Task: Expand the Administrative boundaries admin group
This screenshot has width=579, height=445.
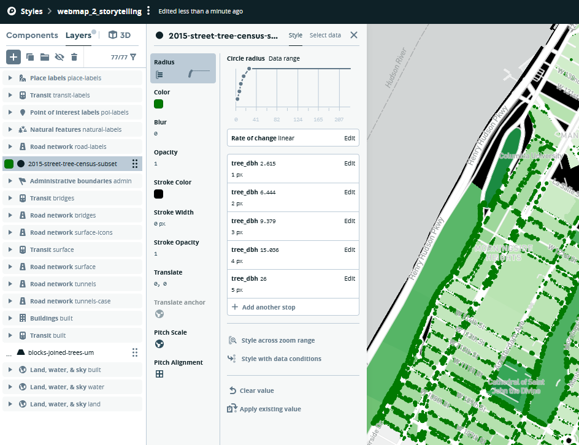Action: [x=10, y=181]
